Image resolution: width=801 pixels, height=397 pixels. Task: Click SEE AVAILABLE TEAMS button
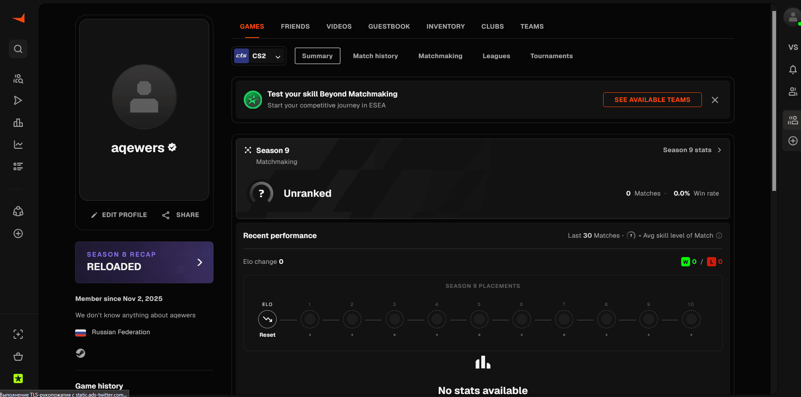pos(653,100)
